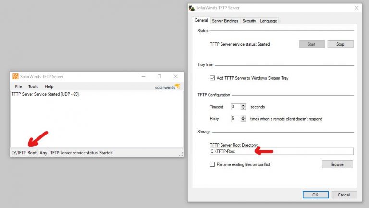Image resolution: width=369 pixels, height=208 pixels.
Task: Increase the Retry count value
Action: pos(243,117)
